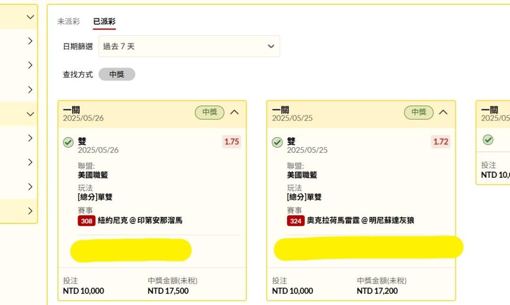The image size is (510, 305).
Task: Click the green check icon beside 2025/05/26 雙
Action: (68, 142)
